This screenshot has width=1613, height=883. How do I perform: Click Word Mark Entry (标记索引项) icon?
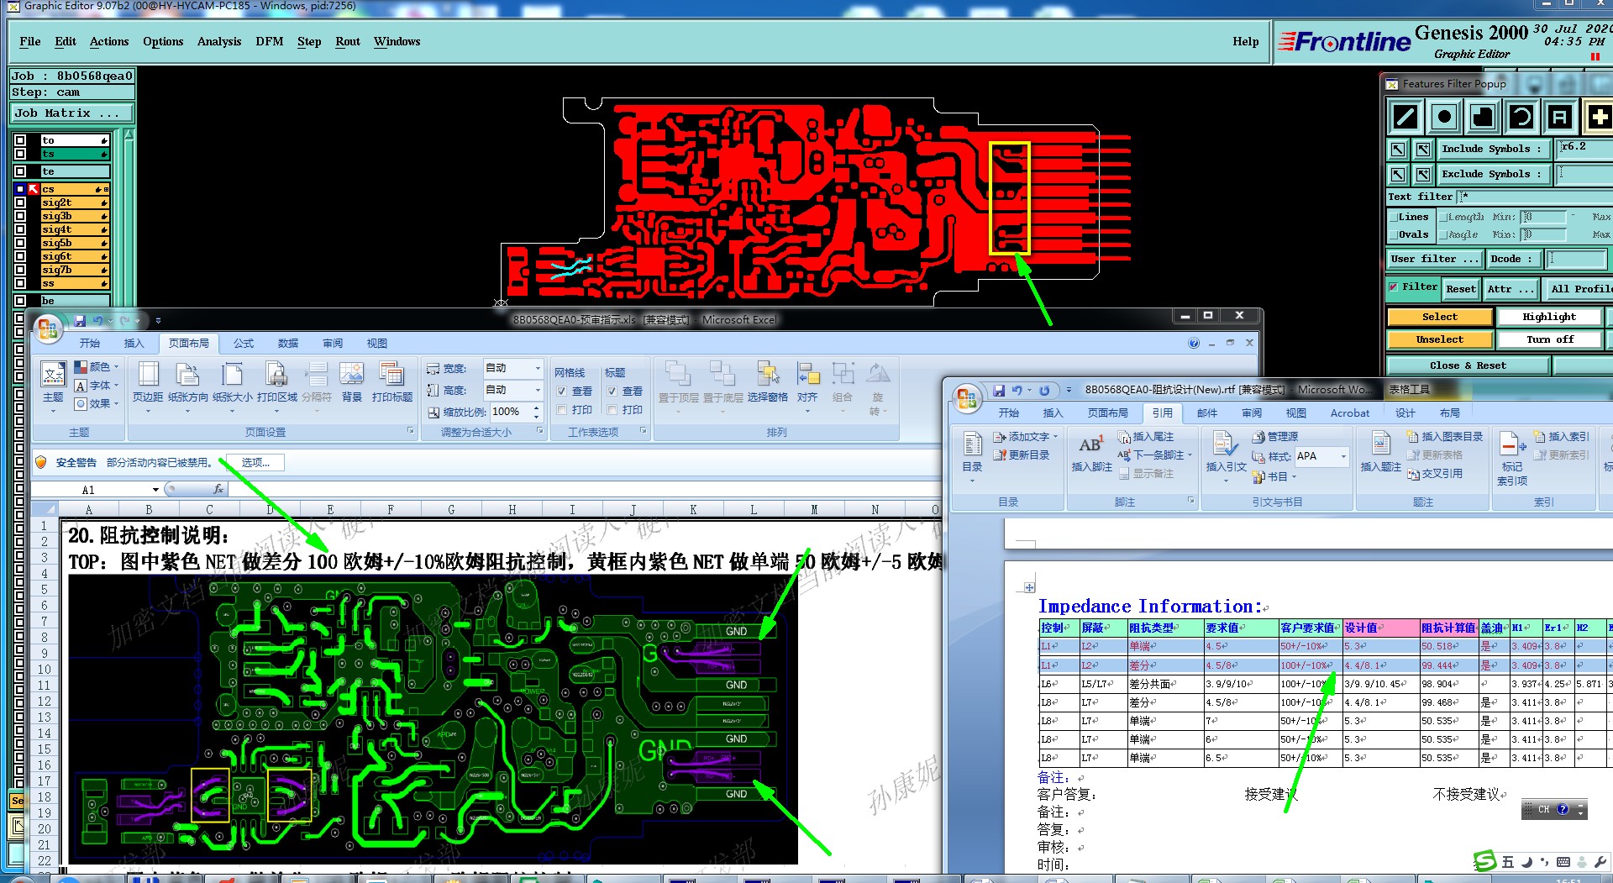[1511, 458]
